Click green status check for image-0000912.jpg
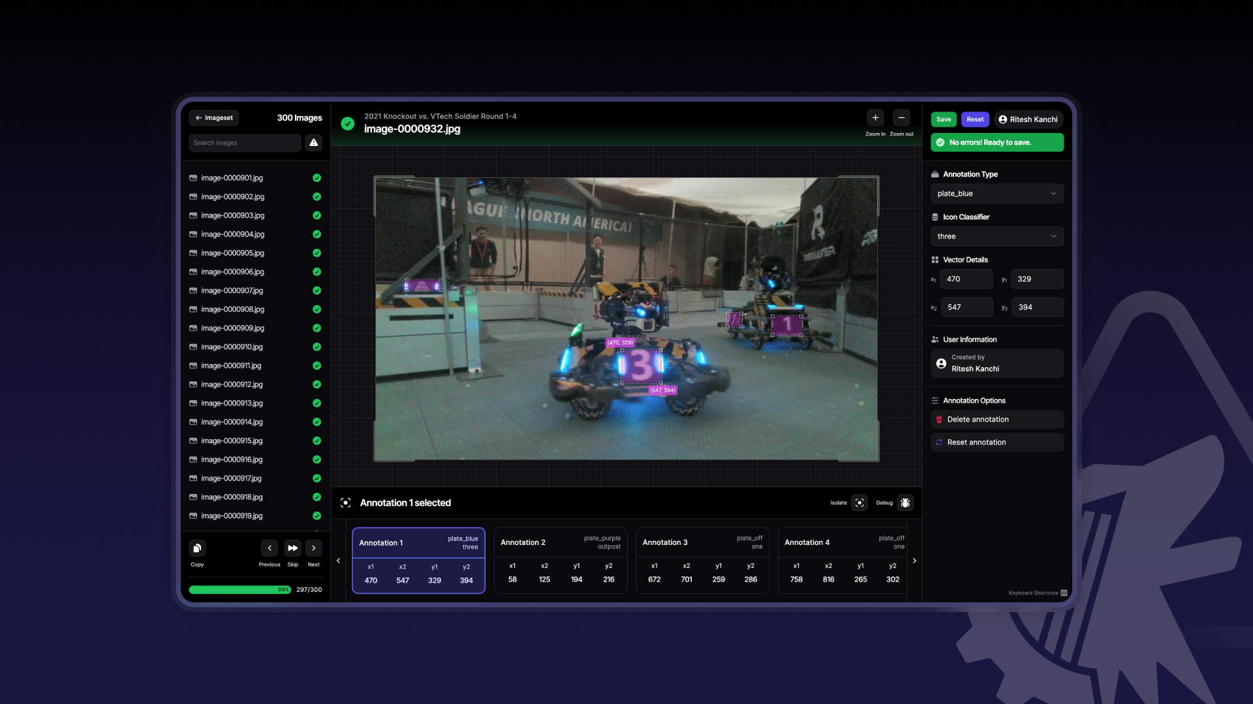 [317, 385]
